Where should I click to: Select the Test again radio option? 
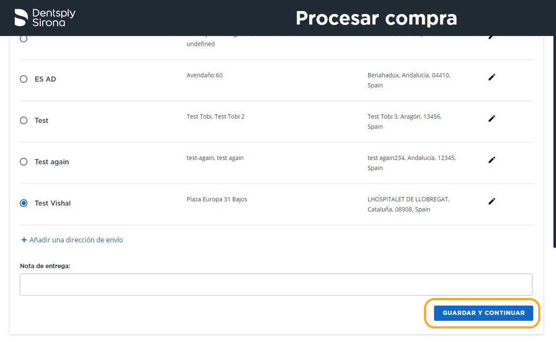[24, 162]
